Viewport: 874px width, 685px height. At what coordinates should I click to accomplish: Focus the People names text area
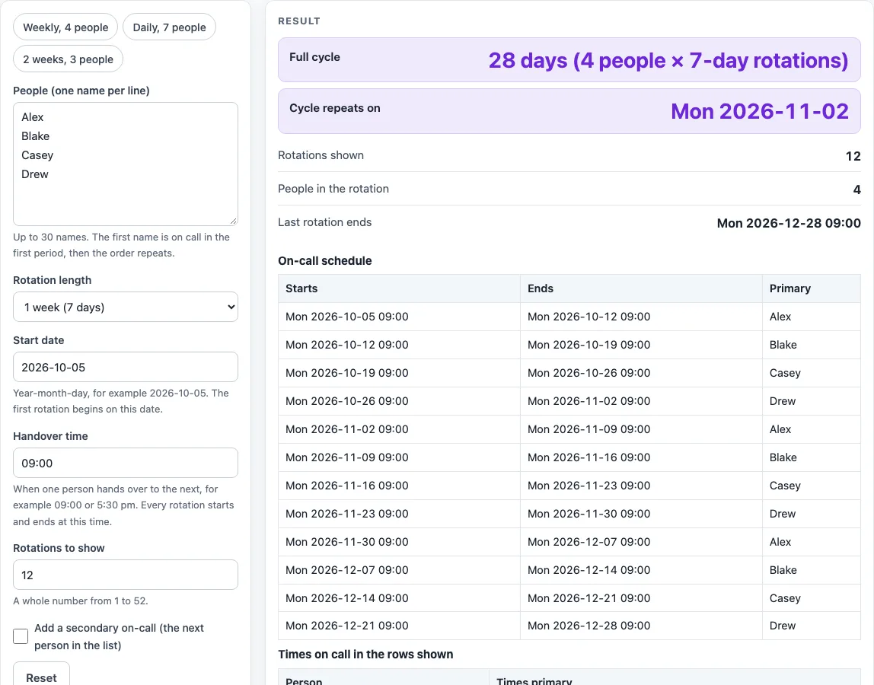click(126, 164)
